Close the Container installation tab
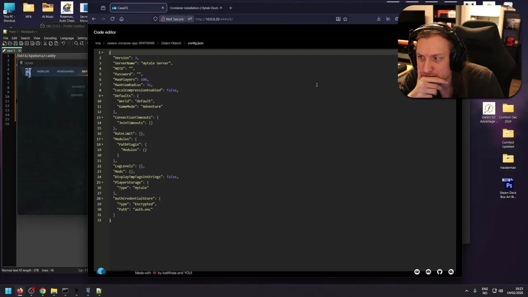 click(221, 8)
